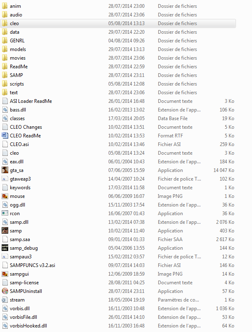Select the eax.dll file name
The image size is (252, 332).
click(x=17, y=162)
